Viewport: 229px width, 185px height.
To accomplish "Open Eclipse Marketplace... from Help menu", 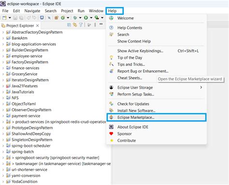I will click(157, 118).
